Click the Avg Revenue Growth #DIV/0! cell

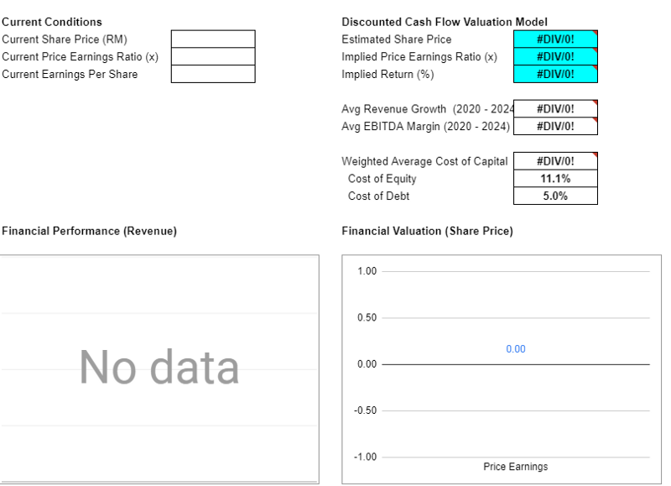point(554,109)
